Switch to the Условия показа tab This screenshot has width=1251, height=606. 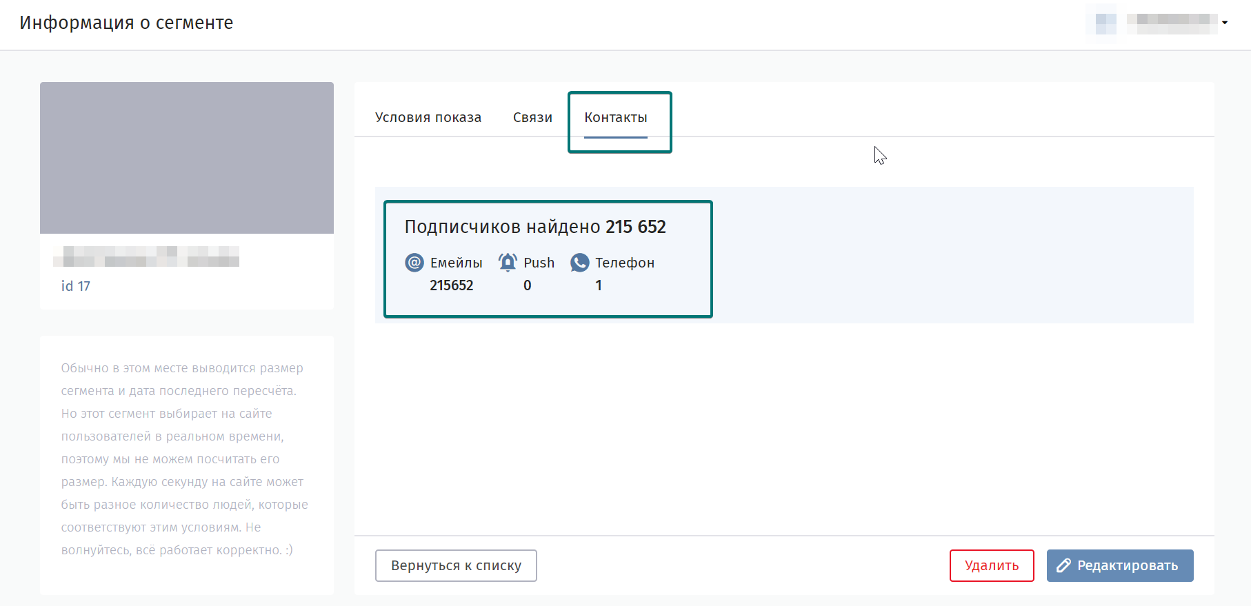[428, 117]
